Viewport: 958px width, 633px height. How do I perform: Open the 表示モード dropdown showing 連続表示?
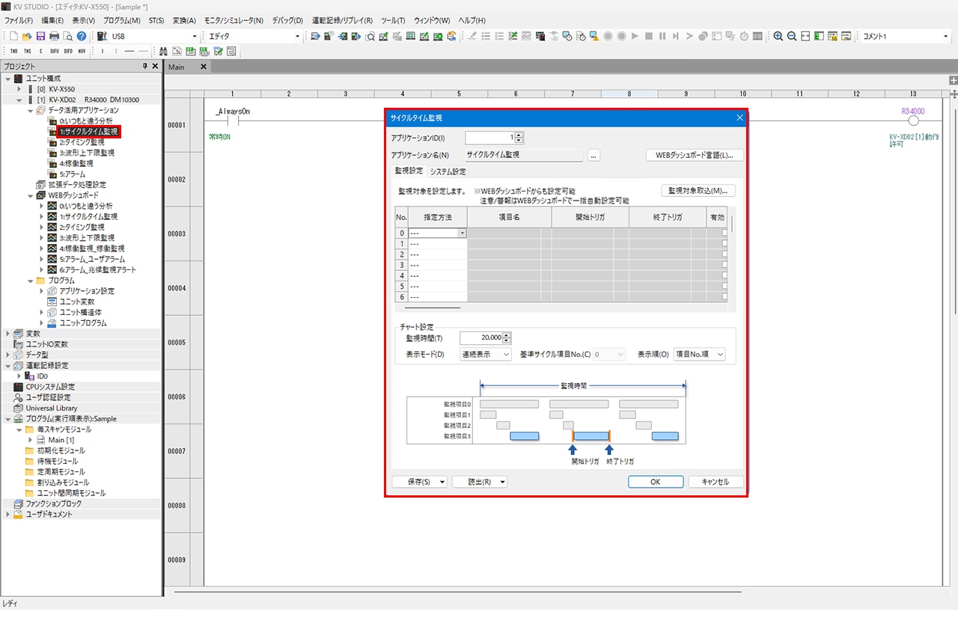click(485, 355)
